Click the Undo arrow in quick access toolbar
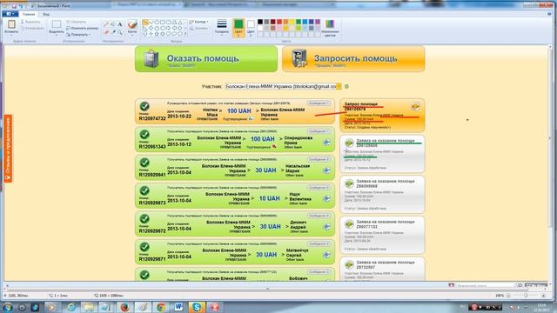Screen dimensions: 557x313 tap(21, 6)
